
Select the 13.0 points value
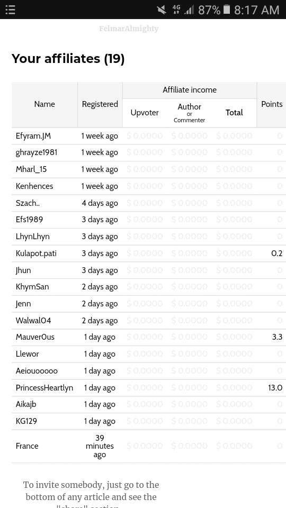[275, 388]
